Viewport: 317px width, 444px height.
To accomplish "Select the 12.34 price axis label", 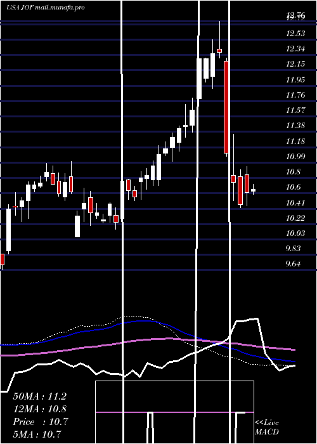I will click(x=295, y=49).
